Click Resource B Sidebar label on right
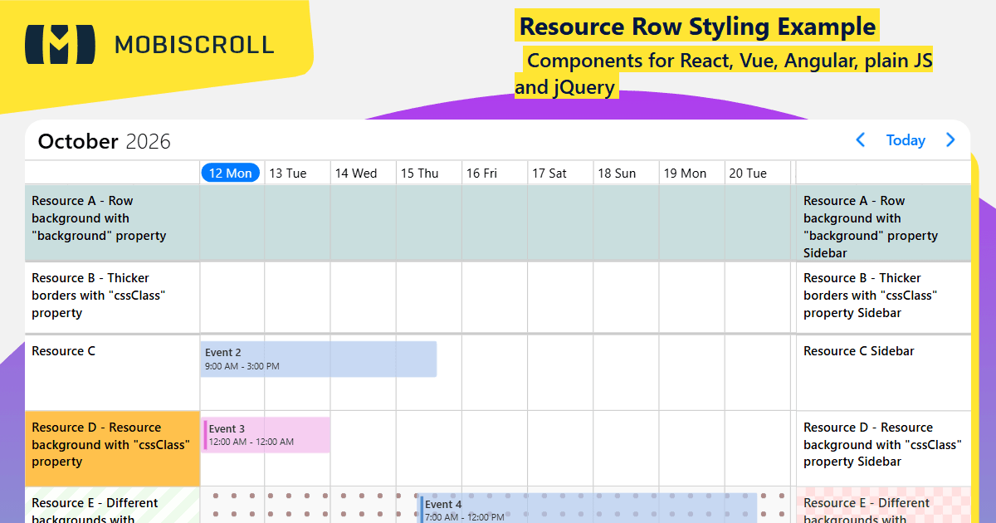 pos(883,297)
